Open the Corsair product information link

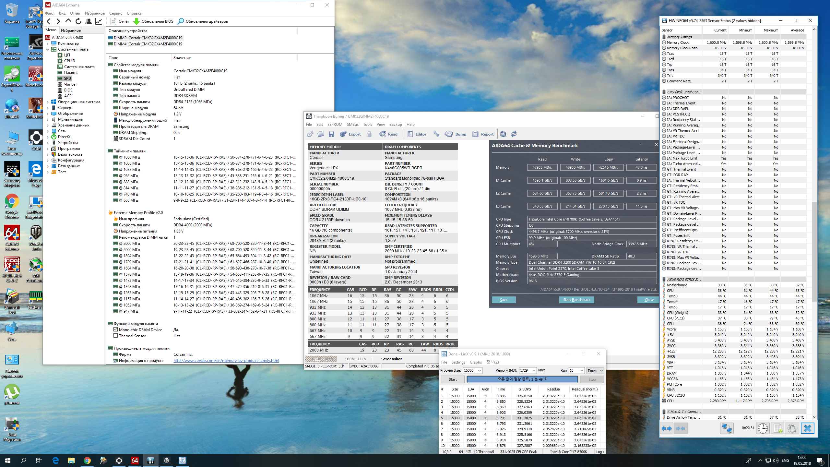(226, 361)
